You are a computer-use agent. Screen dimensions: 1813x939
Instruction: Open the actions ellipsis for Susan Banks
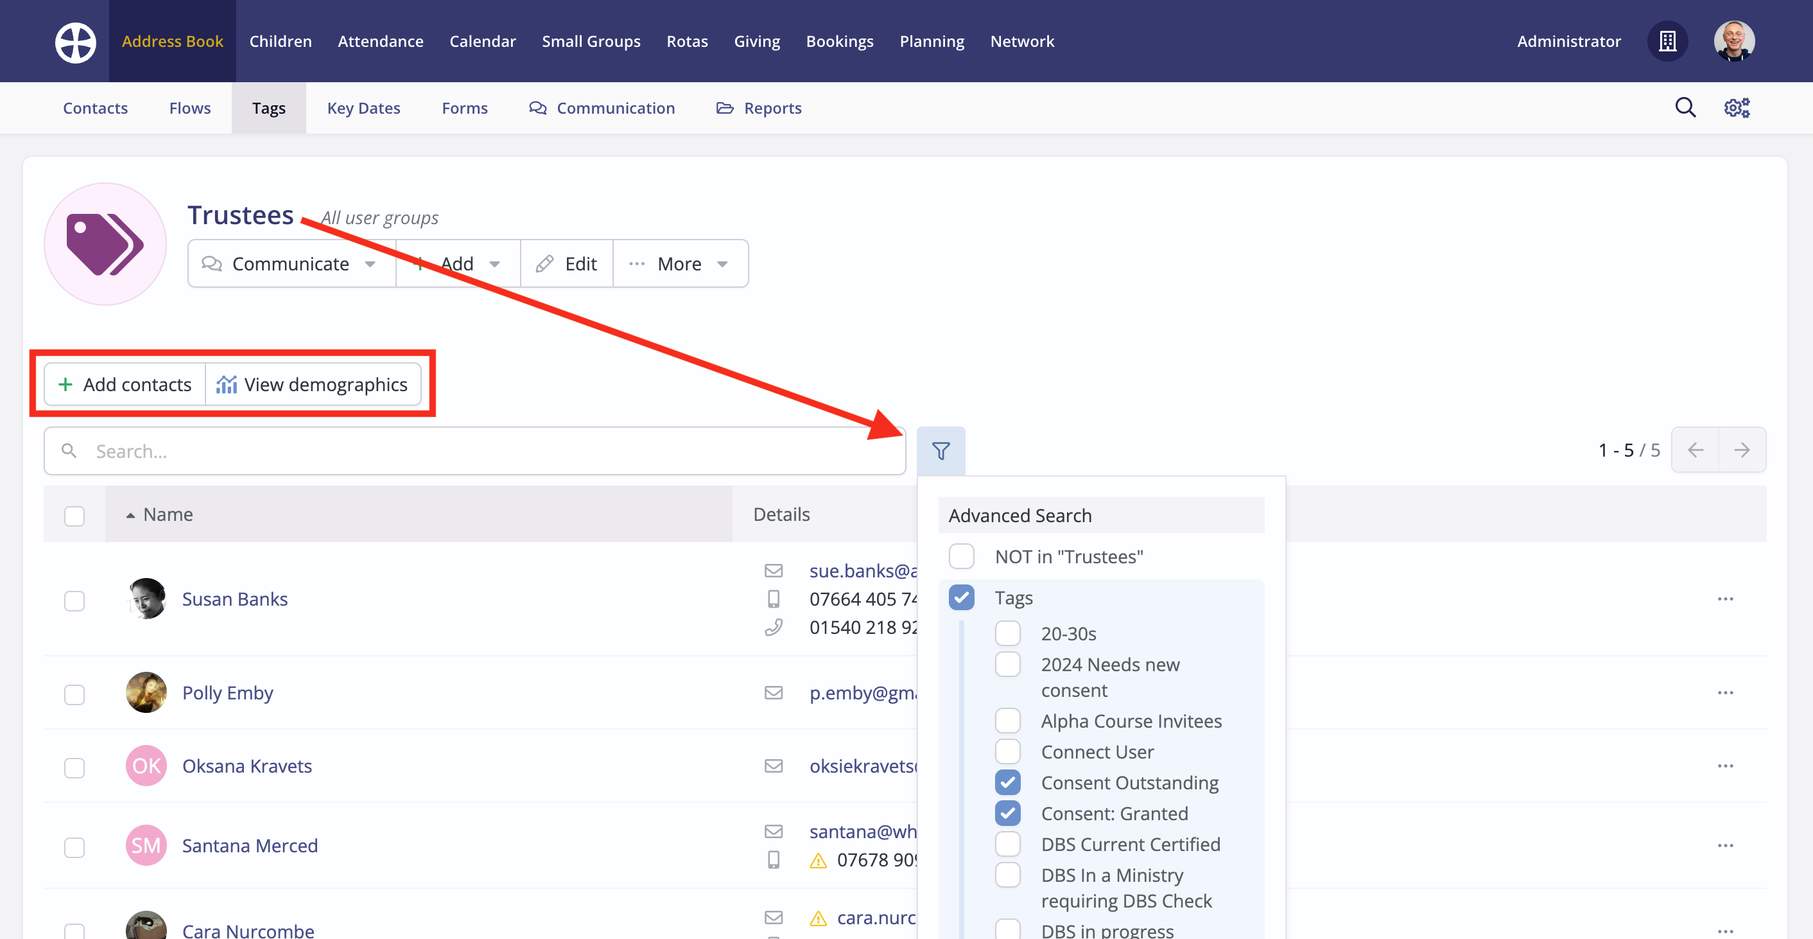coord(1725,599)
